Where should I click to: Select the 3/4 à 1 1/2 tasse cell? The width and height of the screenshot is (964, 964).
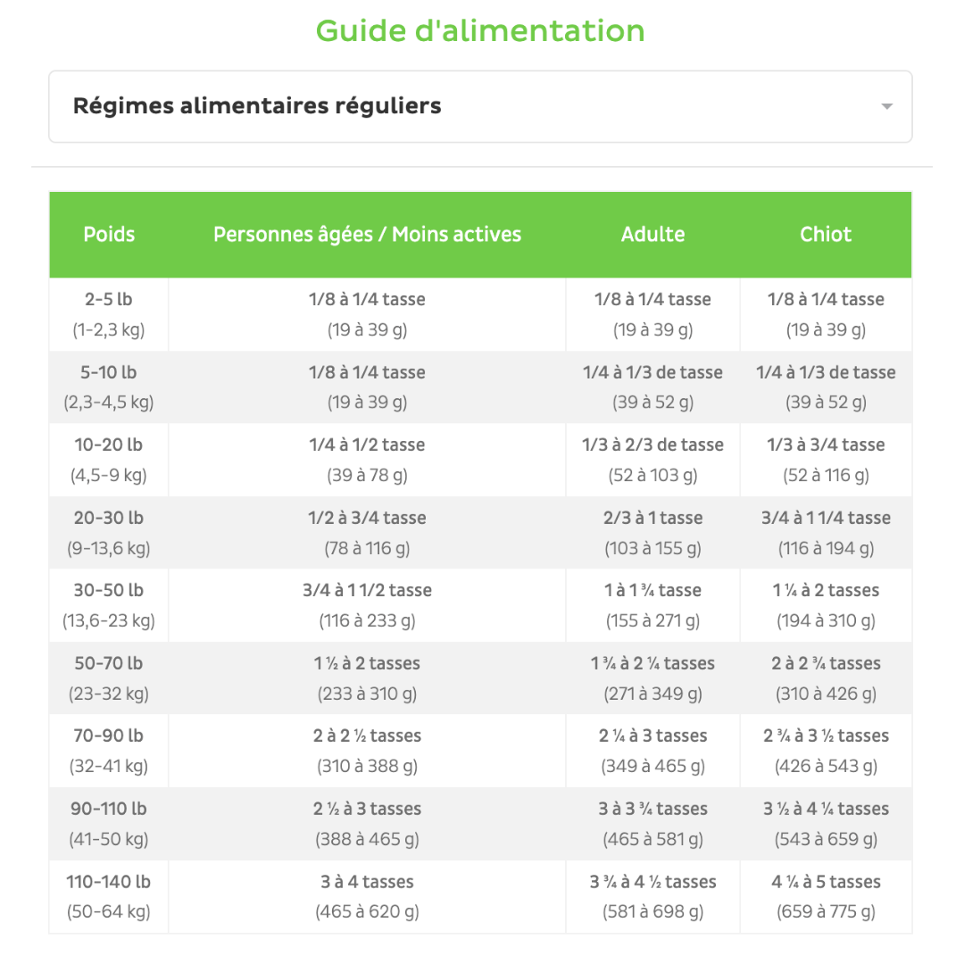tap(367, 605)
